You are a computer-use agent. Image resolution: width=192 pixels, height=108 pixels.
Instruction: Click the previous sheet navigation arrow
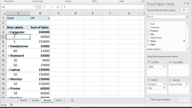[5, 100]
